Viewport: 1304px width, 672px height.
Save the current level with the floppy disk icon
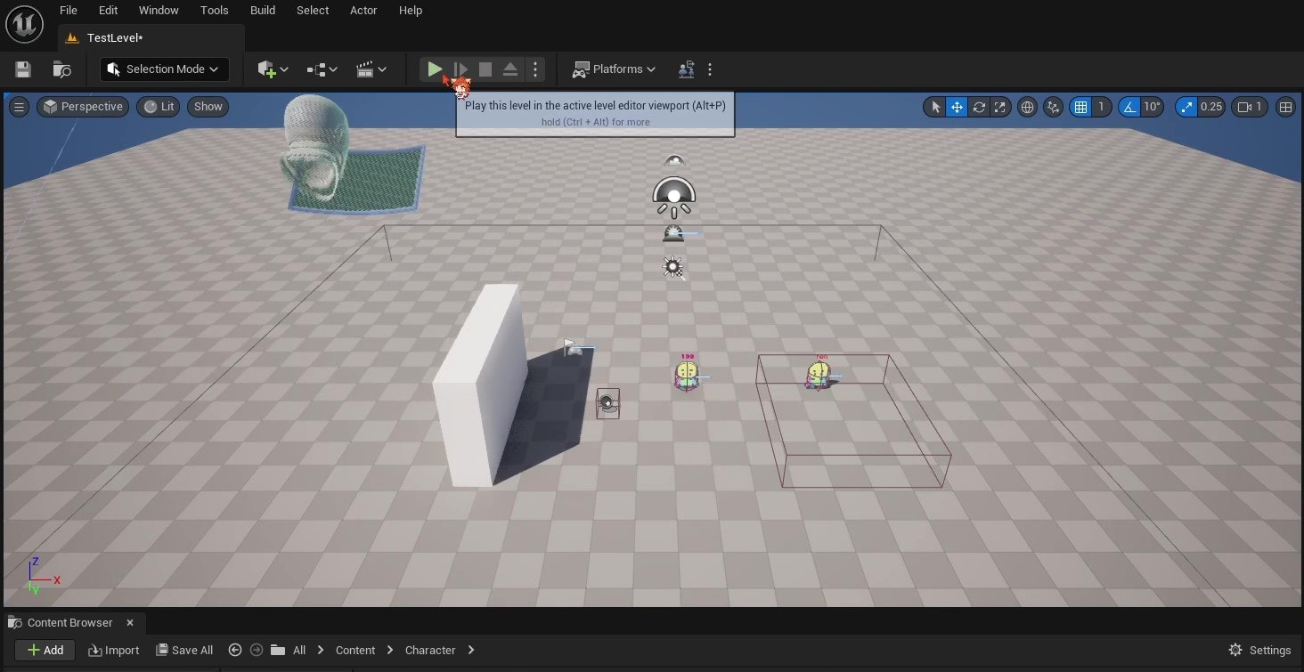tap(24, 69)
